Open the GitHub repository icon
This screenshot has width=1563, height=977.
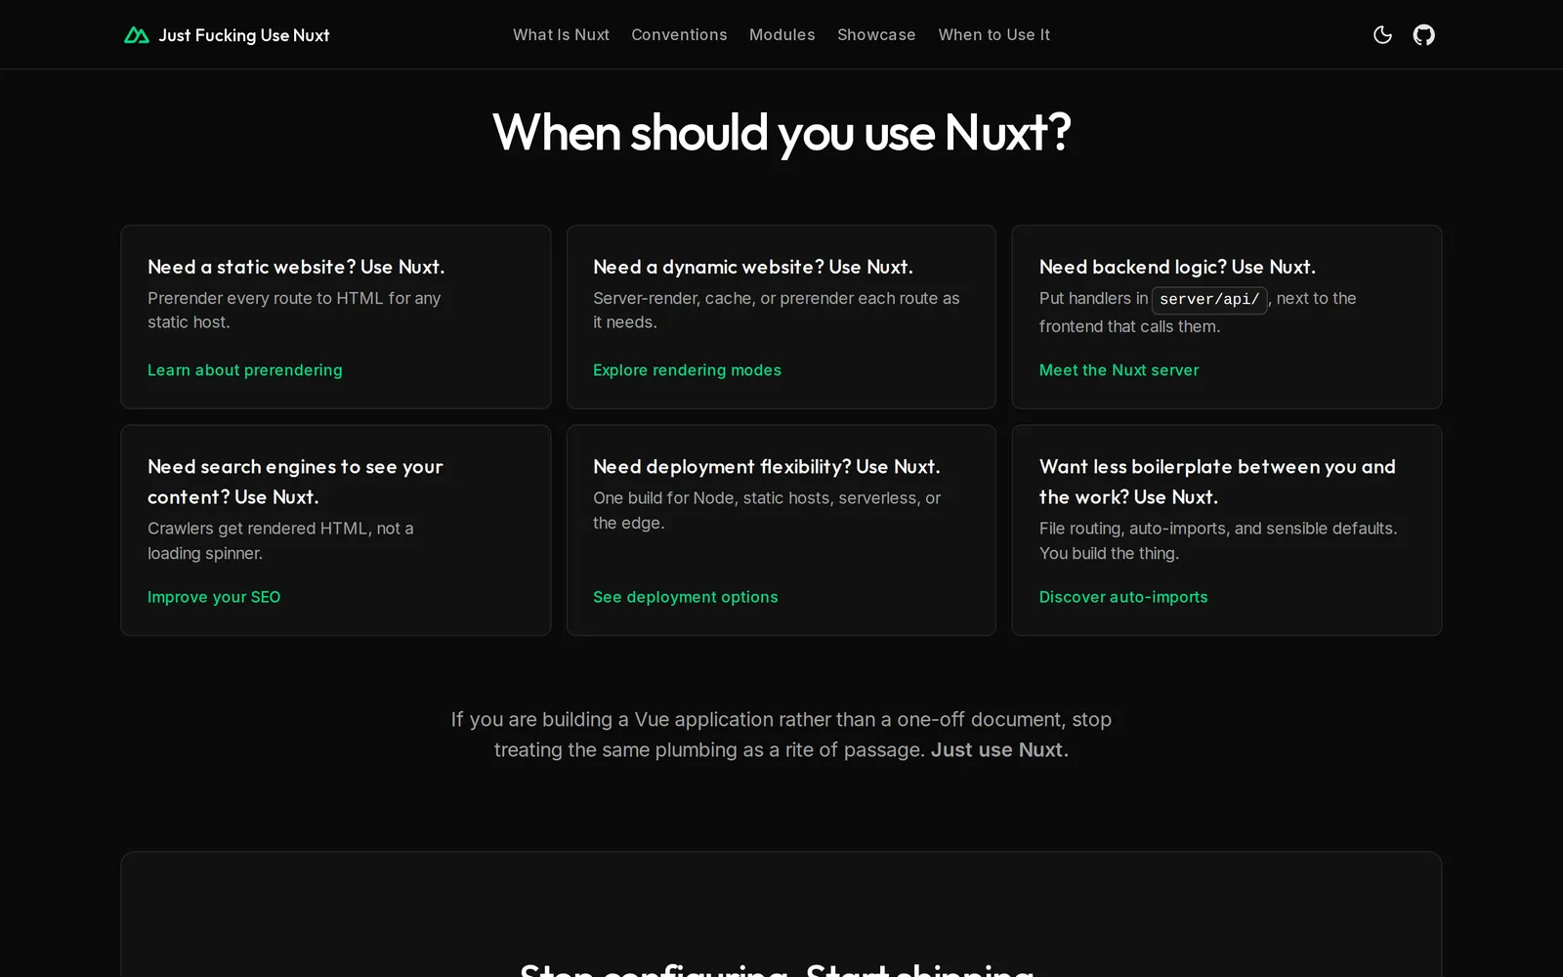click(1424, 35)
